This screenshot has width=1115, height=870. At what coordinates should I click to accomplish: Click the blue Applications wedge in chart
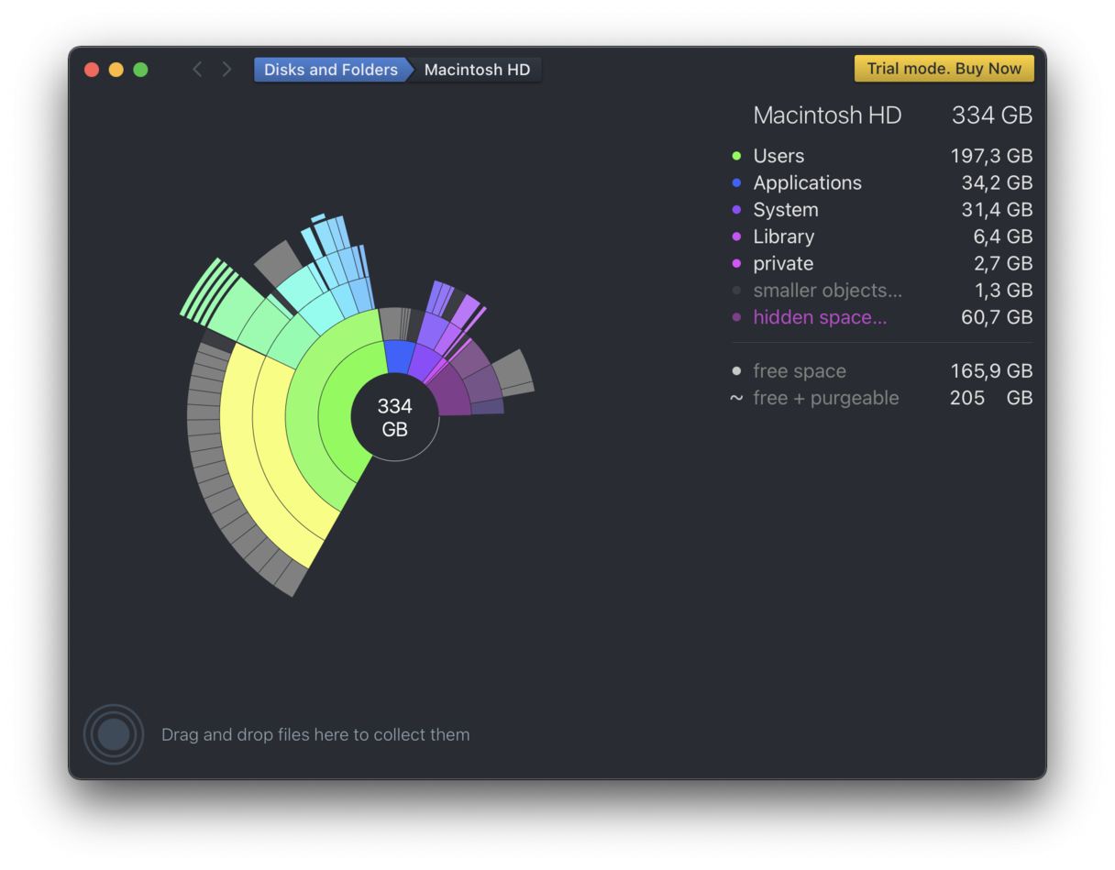click(399, 357)
